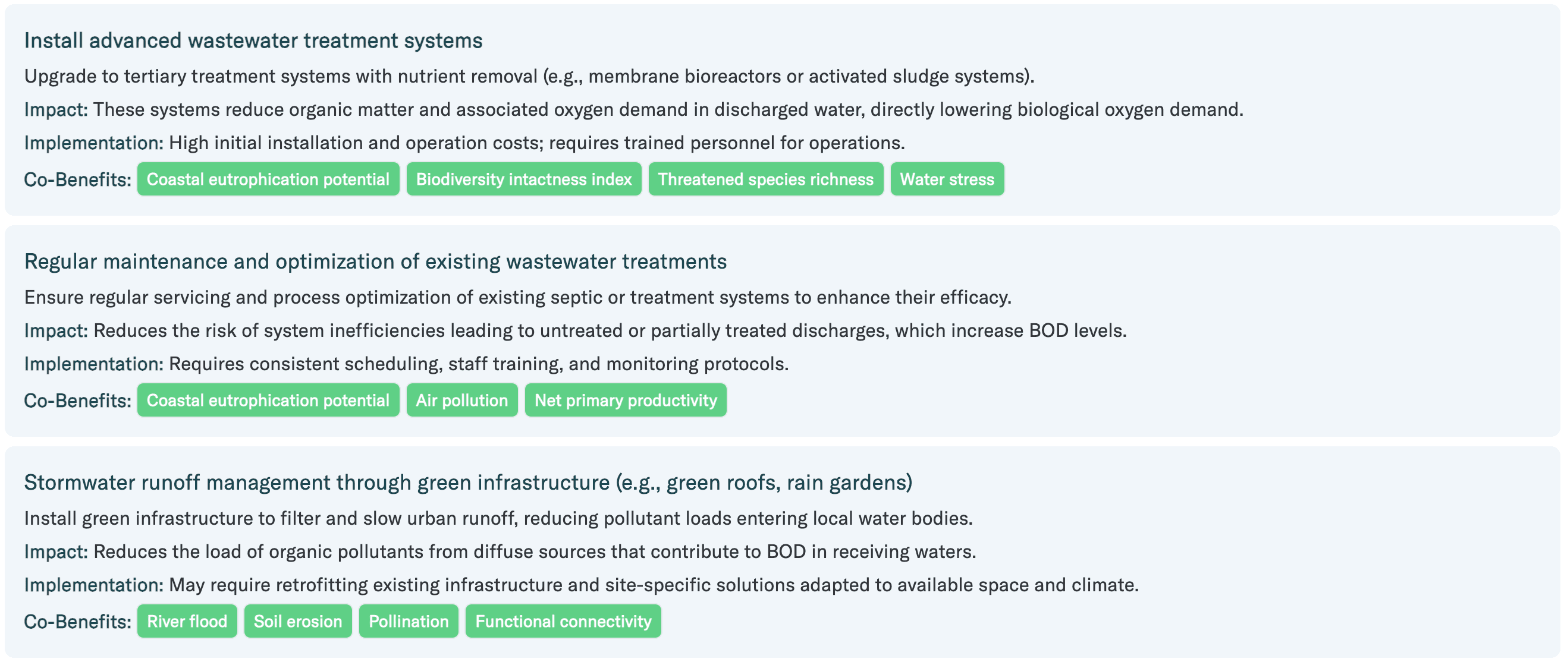Click the Co-Benefits label in the stormwater card

[77, 622]
